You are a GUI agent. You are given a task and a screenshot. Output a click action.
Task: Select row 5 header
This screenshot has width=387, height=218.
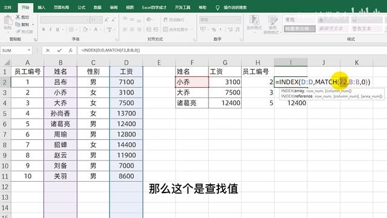click(x=5, y=113)
